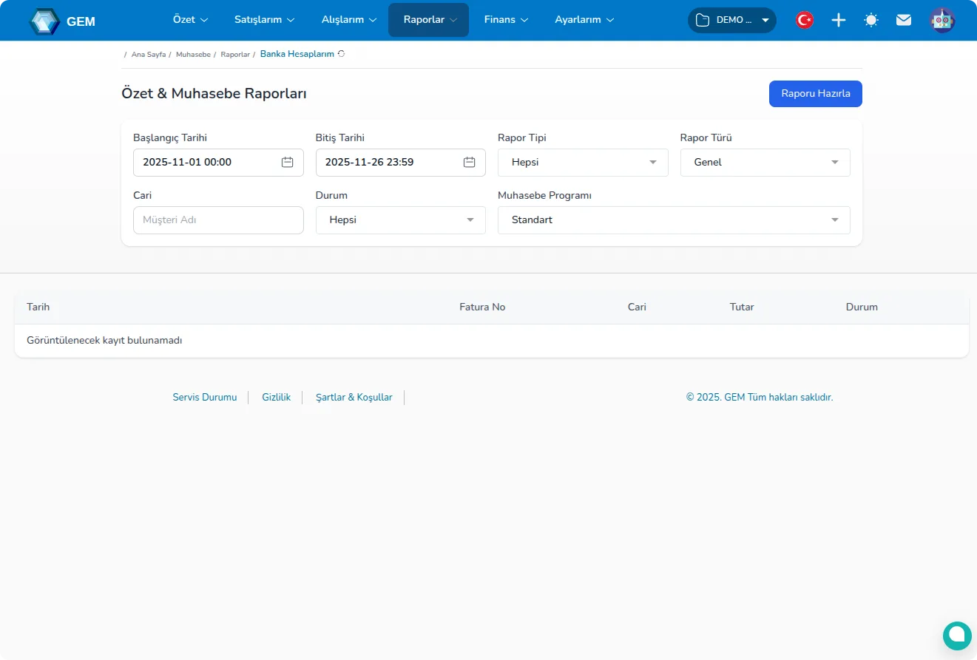Screen dimensions: 977x660
Task: Open the Finans menu
Action: coord(506,20)
